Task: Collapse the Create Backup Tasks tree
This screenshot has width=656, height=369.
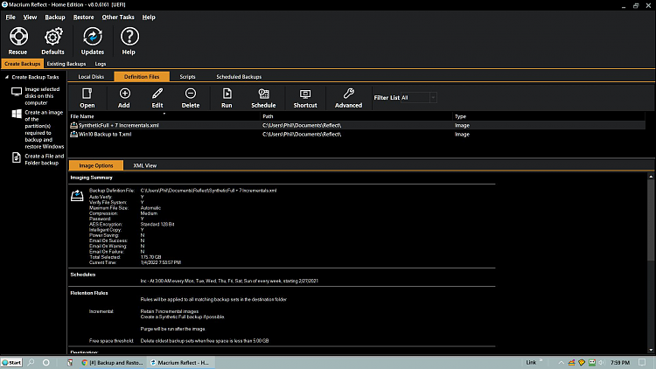Action: pyautogui.click(x=7, y=77)
